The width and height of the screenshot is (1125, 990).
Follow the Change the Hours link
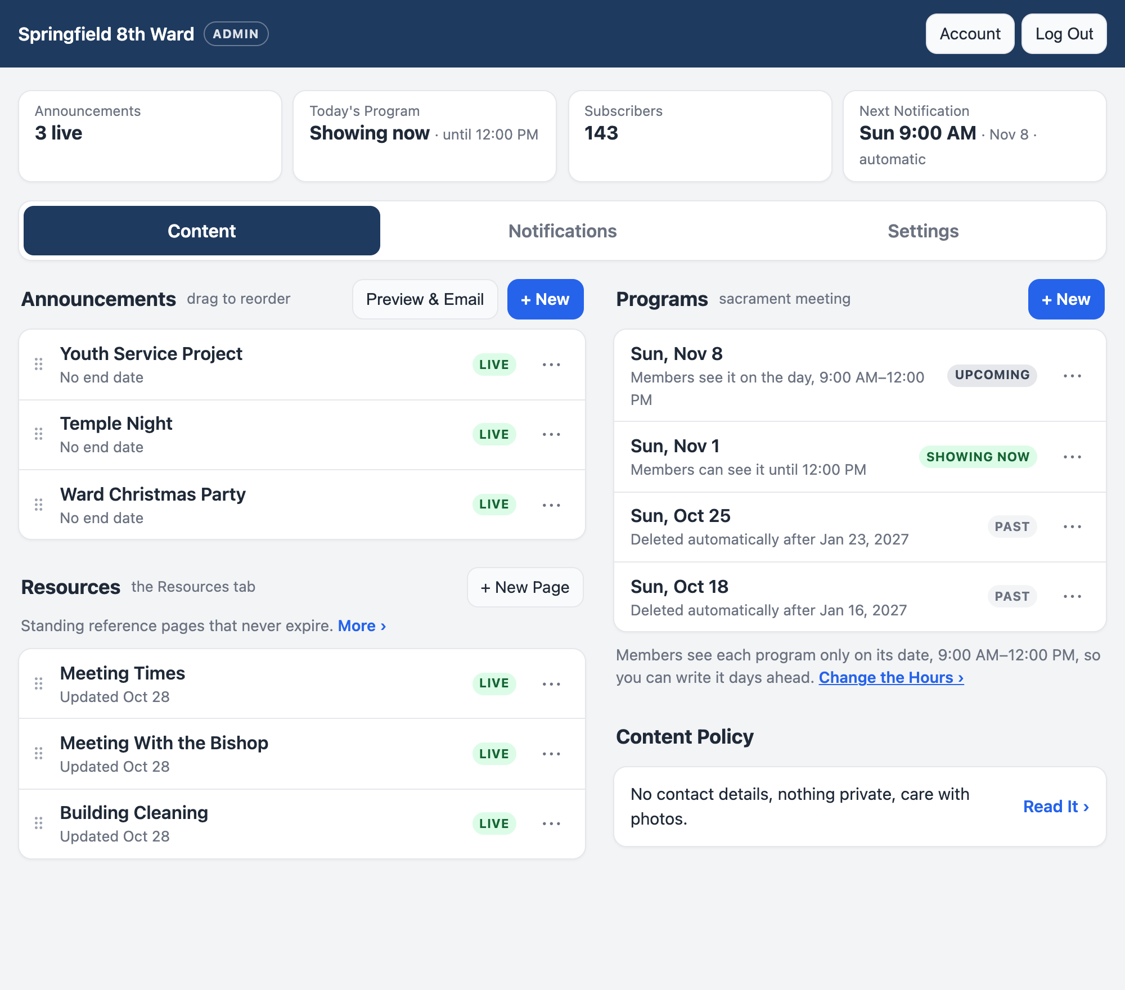[891, 677]
